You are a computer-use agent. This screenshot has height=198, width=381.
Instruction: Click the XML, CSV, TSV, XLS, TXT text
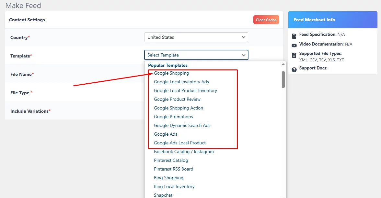coord(321,60)
